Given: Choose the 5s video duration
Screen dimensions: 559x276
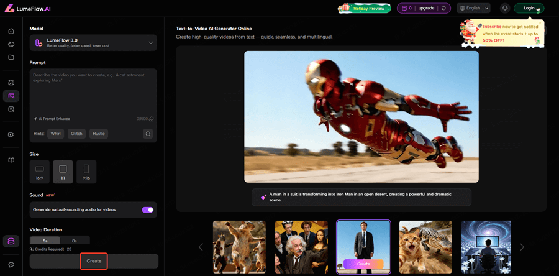Looking at the screenshot, I should pyautogui.click(x=45, y=241).
